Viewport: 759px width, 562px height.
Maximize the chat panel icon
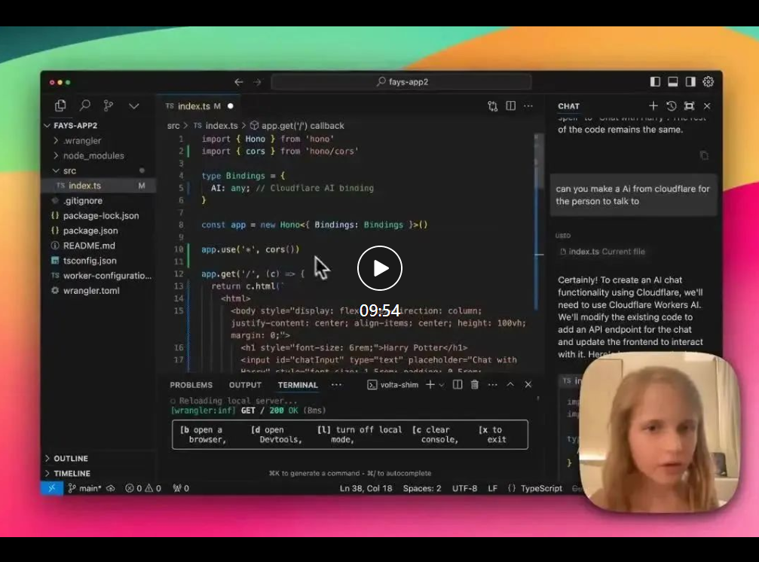[690, 106]
